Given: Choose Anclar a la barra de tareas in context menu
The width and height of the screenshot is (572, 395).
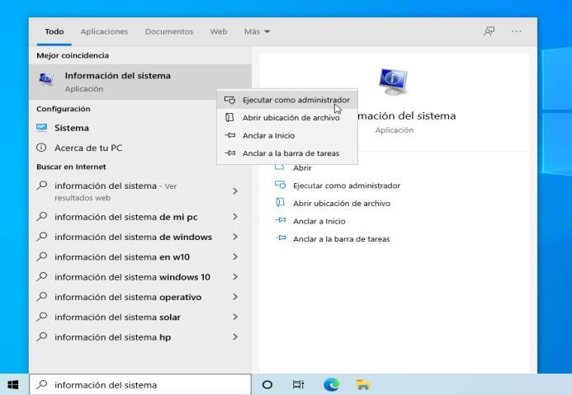Looking at the screenshot, I should [287, 153].
